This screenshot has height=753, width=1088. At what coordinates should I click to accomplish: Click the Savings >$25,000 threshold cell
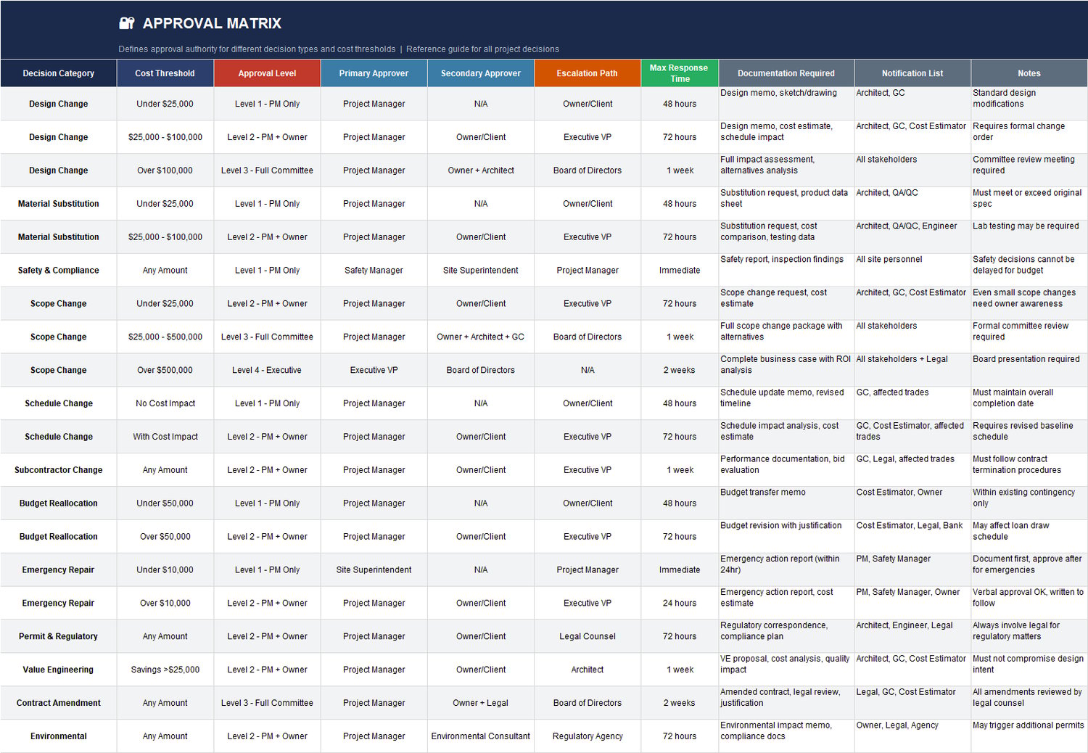tap(165, 669)
